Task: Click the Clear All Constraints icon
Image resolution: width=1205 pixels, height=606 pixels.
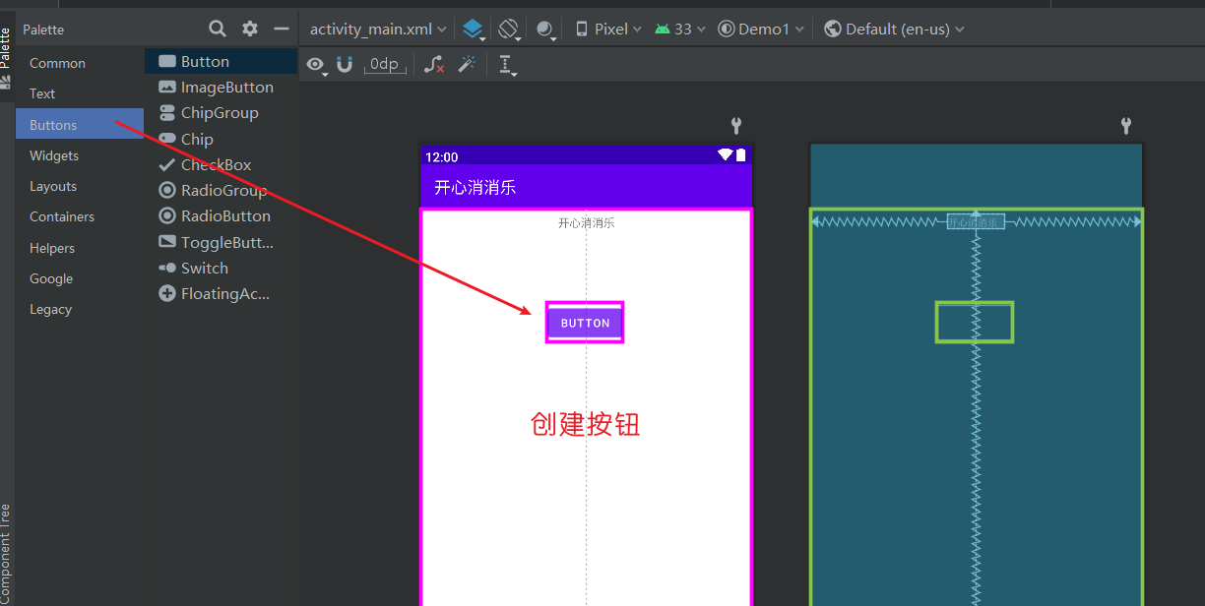Action: 433,64
